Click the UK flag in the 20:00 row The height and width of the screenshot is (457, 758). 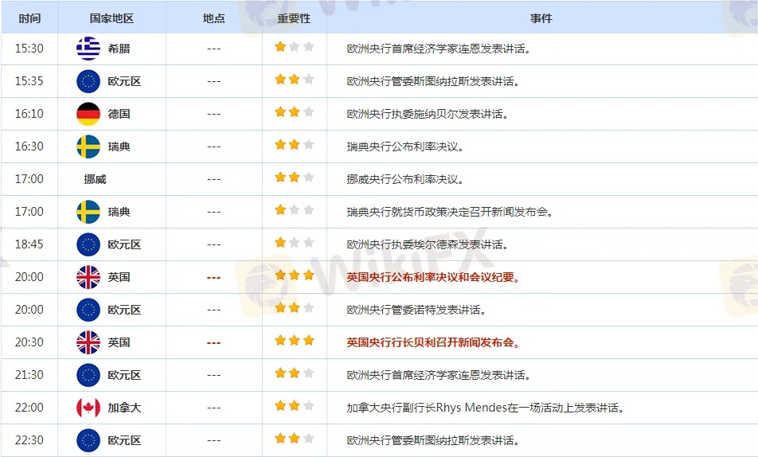tap(88, 277)
